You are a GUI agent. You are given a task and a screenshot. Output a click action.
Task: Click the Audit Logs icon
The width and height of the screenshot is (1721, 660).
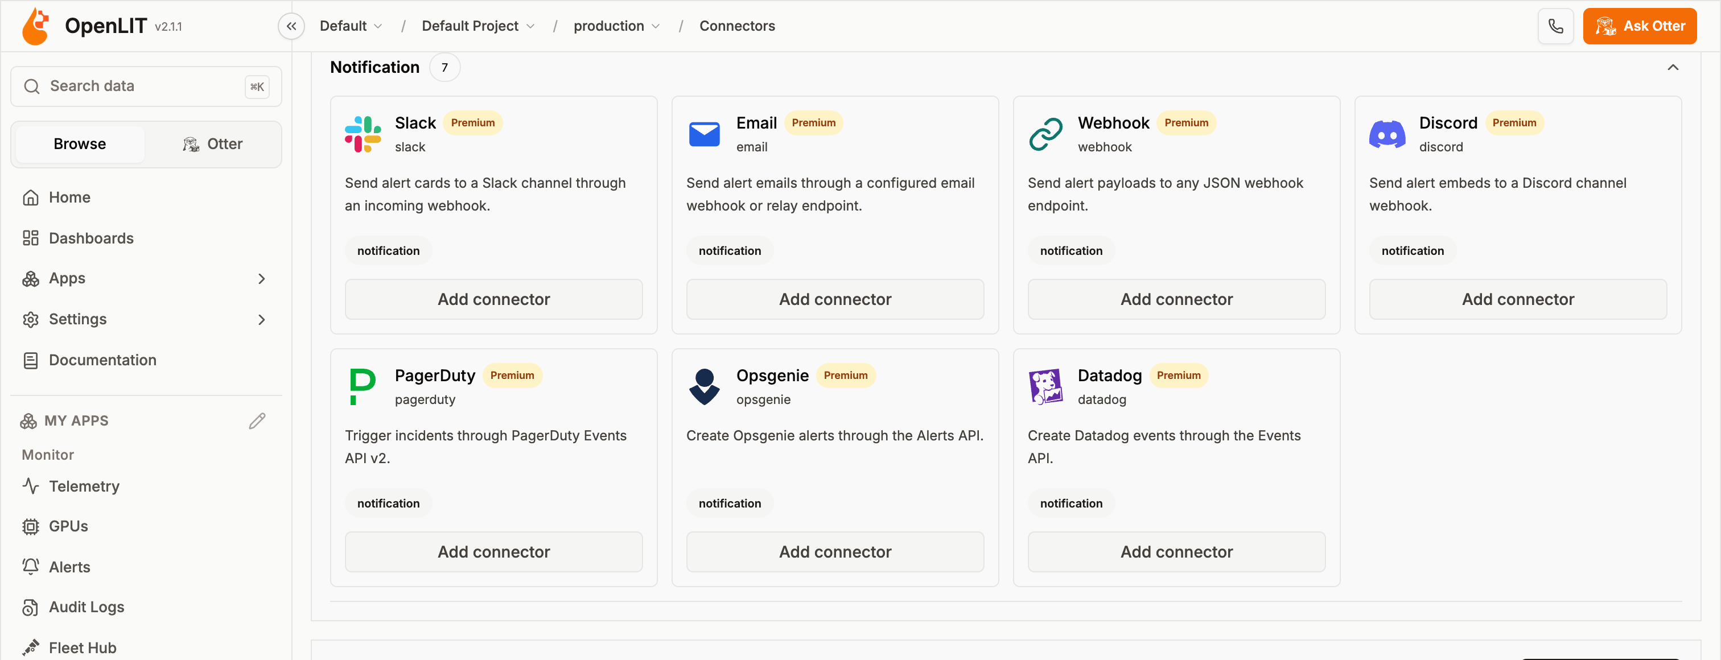(31, 607)
